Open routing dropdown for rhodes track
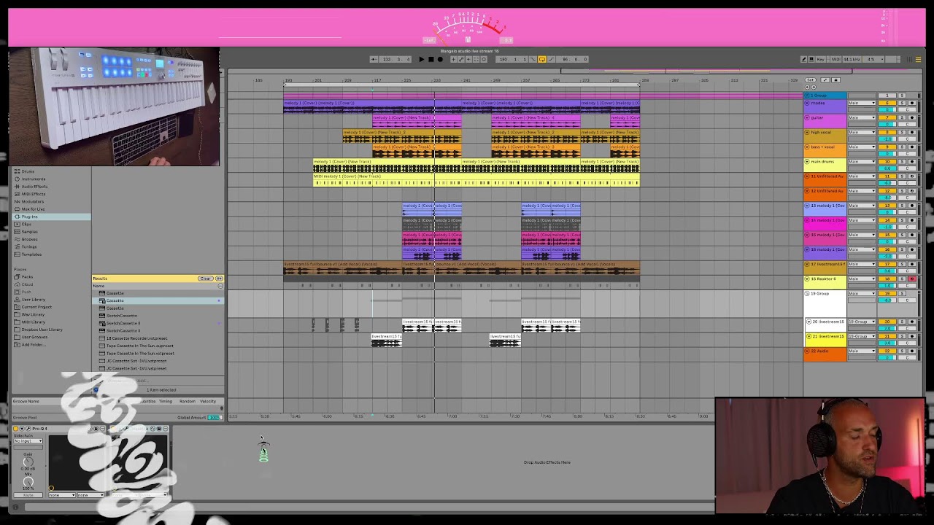The image size is (934, 525). point(862,103)
